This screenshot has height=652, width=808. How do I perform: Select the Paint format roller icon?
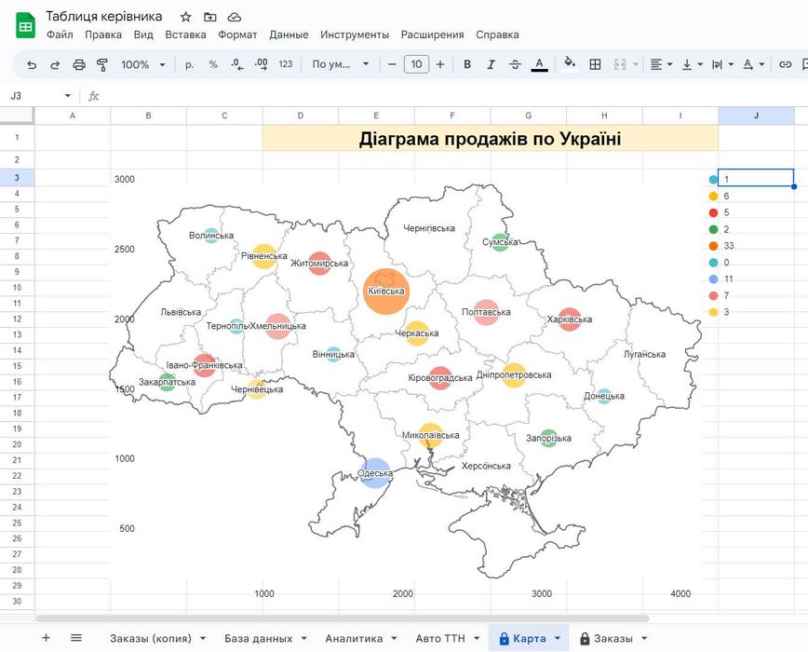[102, 64]
